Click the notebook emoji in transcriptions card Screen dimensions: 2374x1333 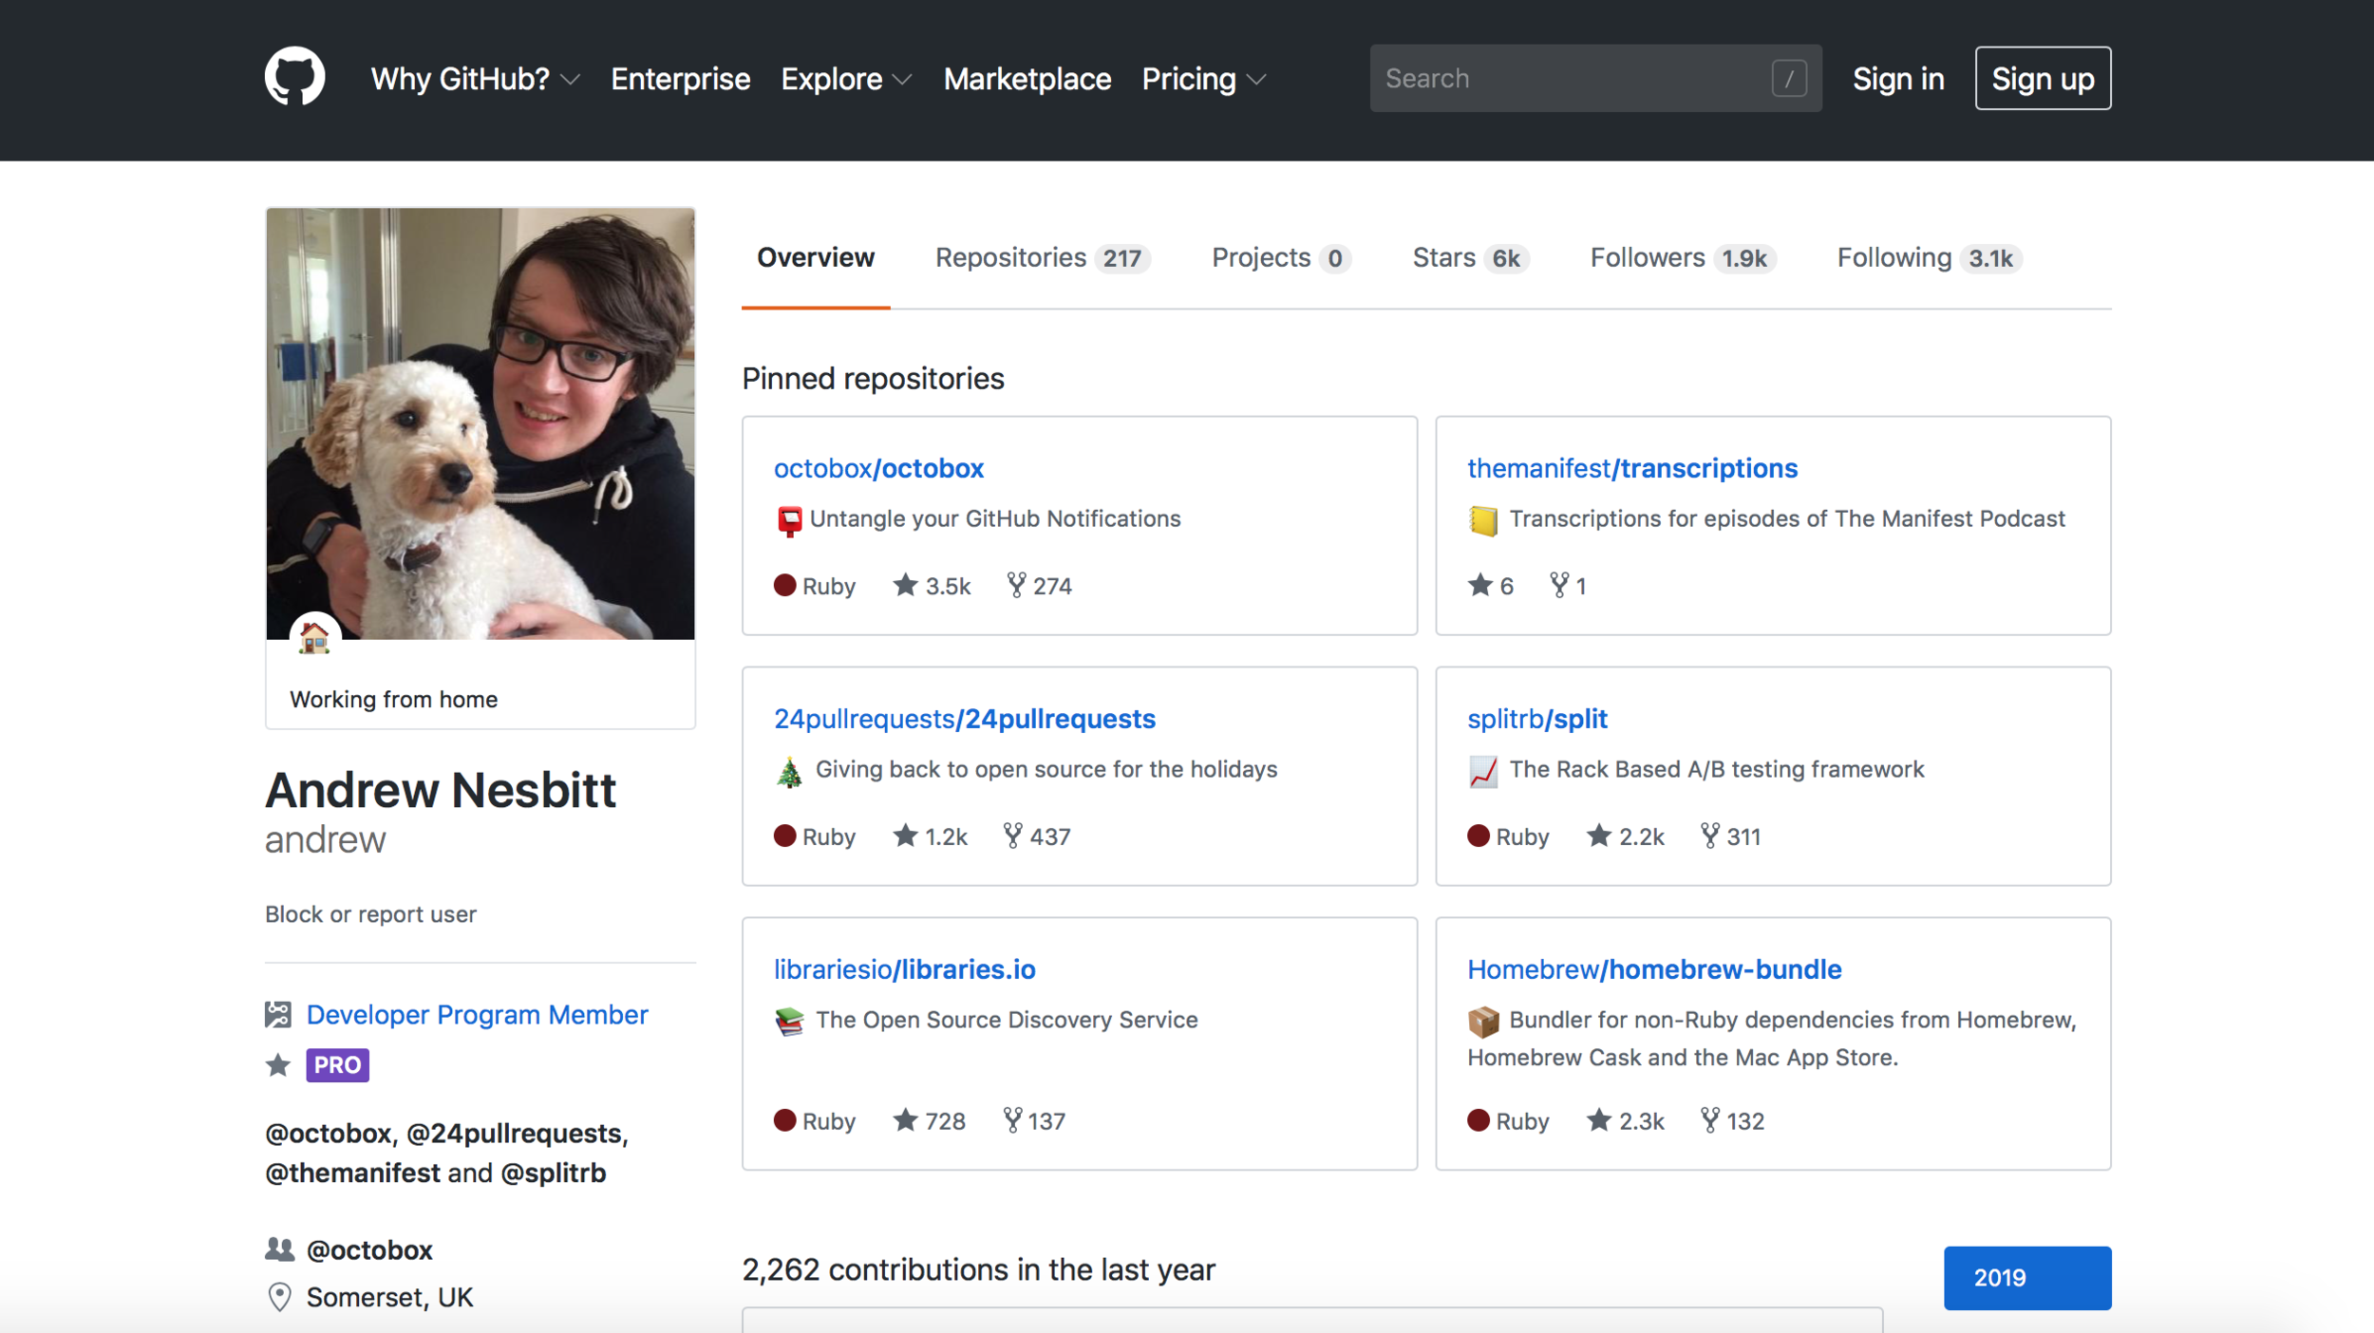1483,521
